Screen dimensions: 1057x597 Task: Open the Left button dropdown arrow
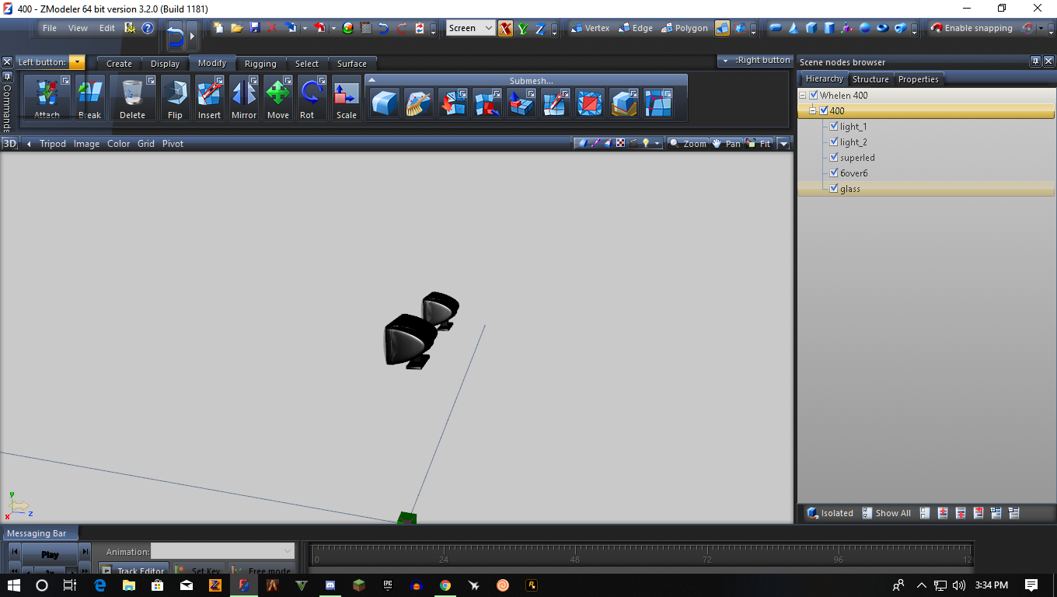tap(77, 62)
